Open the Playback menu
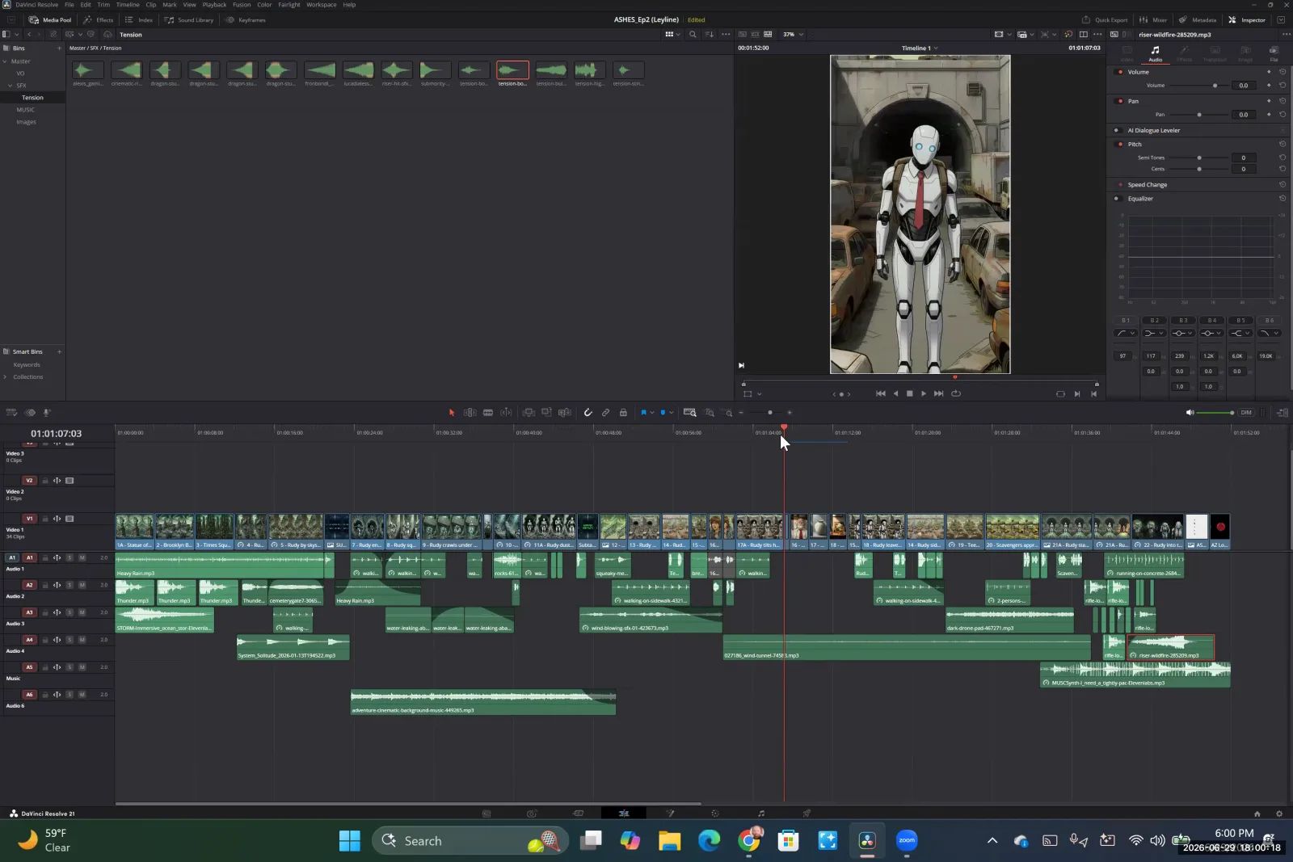Screen dimensions: 1293x862 tap(214, 5)
